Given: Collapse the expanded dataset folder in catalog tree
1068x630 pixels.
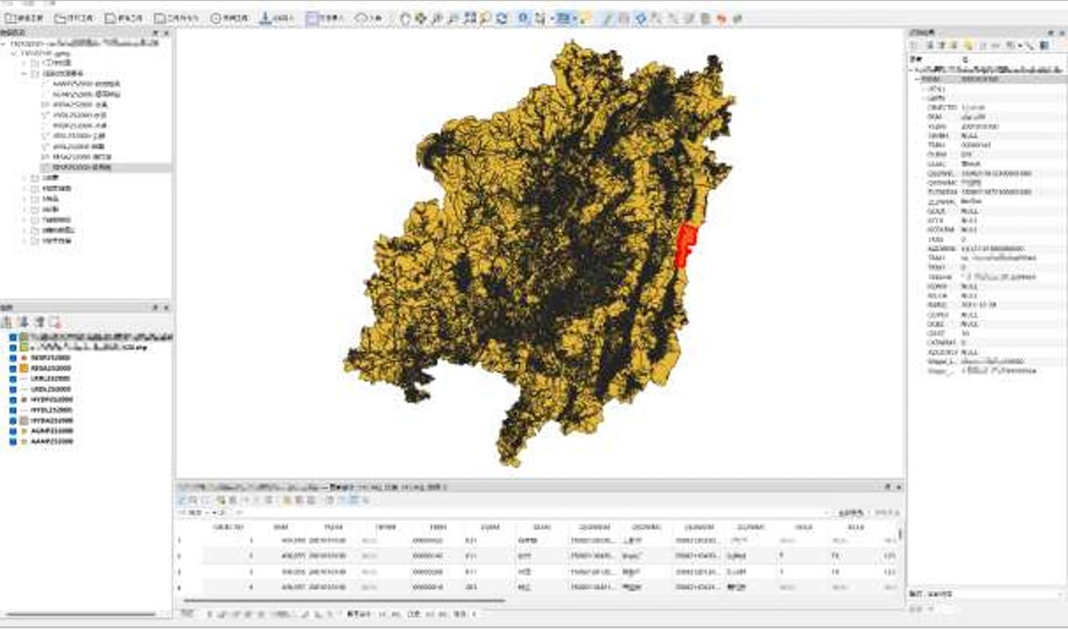Looking at the screenshot, I should click(x=25, y=74).
